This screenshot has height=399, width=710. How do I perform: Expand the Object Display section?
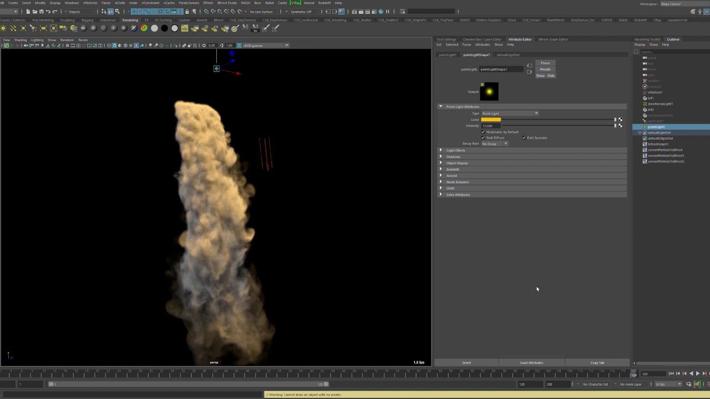click(x=441, y=163)
